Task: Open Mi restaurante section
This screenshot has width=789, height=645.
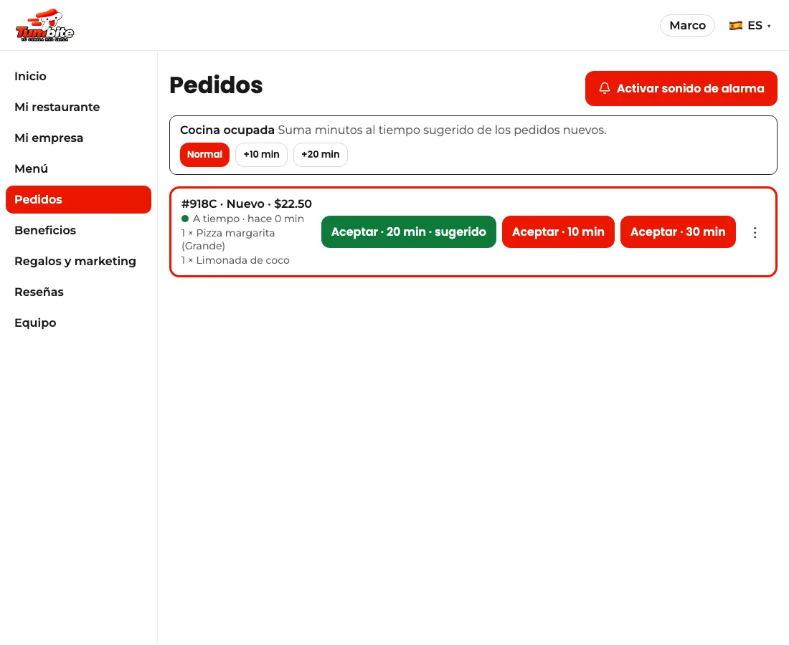Action: tap(78, 107)
